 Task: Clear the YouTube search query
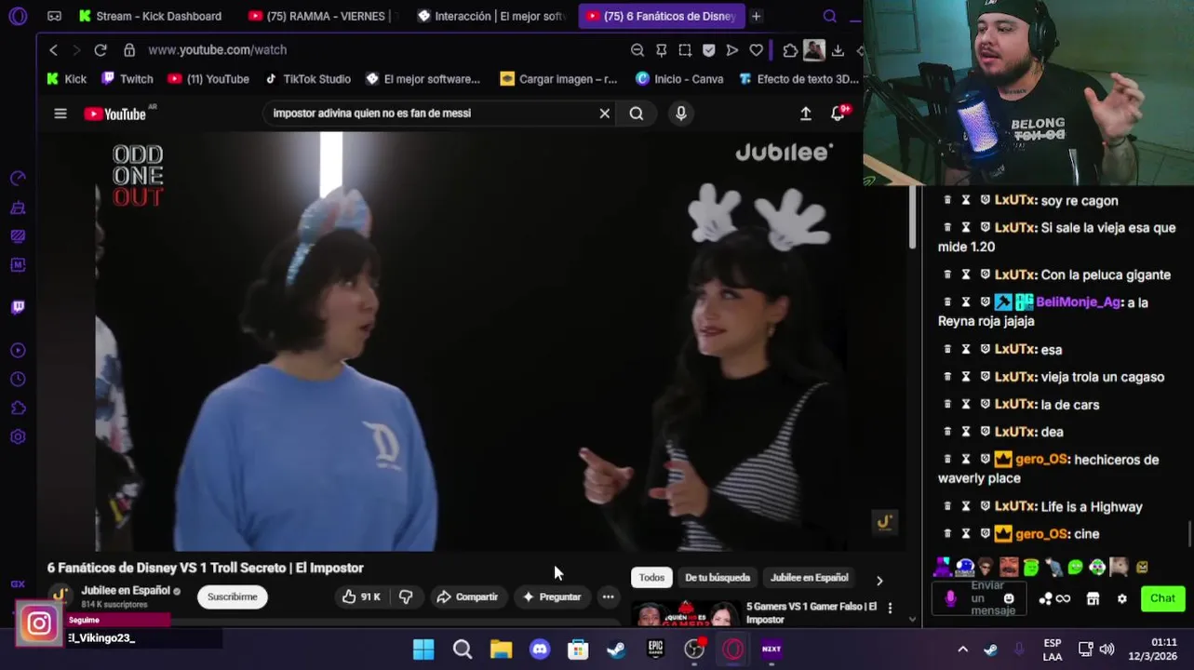pyautogui.click(x=604, y=114)
